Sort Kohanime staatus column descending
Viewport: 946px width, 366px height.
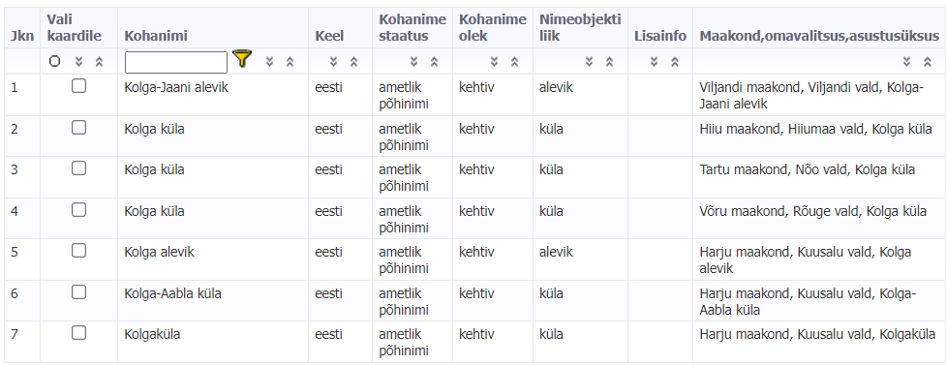tap(413, 62)
